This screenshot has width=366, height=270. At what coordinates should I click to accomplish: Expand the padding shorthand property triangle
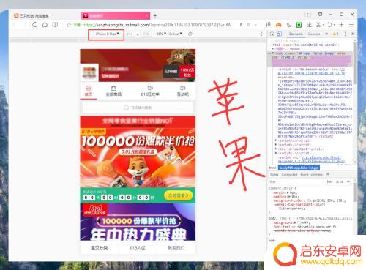tap(289, 196)
